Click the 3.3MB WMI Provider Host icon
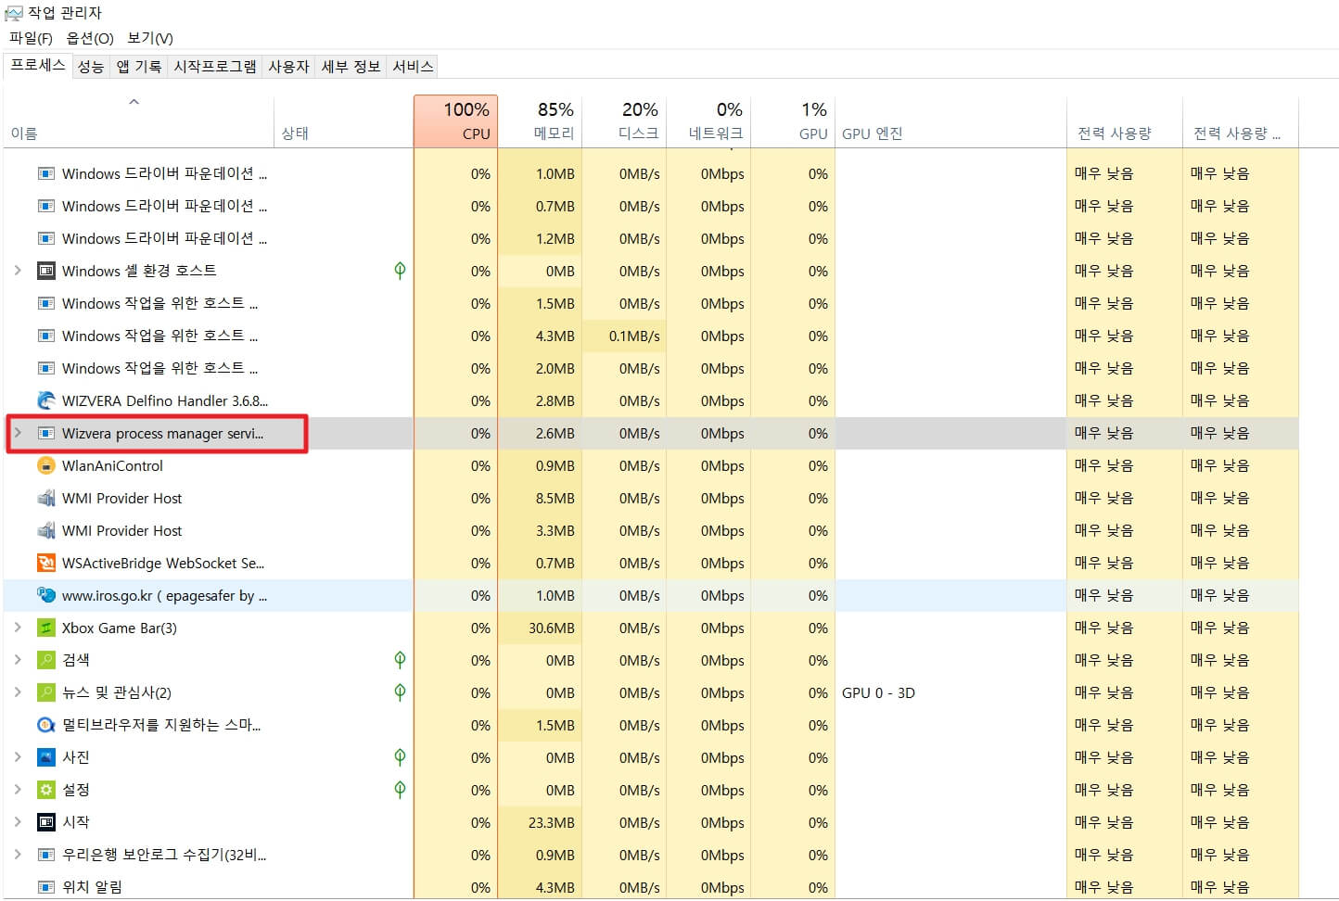The image size is (1339, 901). (45, 530)
